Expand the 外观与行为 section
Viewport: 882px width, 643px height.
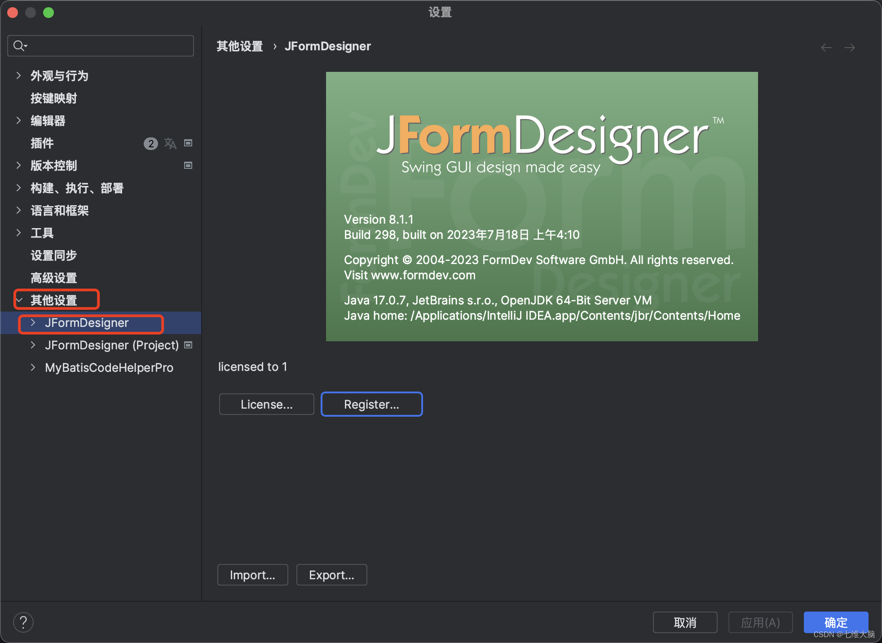point(18,75)
